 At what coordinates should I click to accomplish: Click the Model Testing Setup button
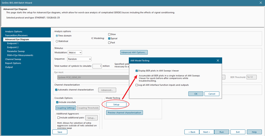(116, 104)
